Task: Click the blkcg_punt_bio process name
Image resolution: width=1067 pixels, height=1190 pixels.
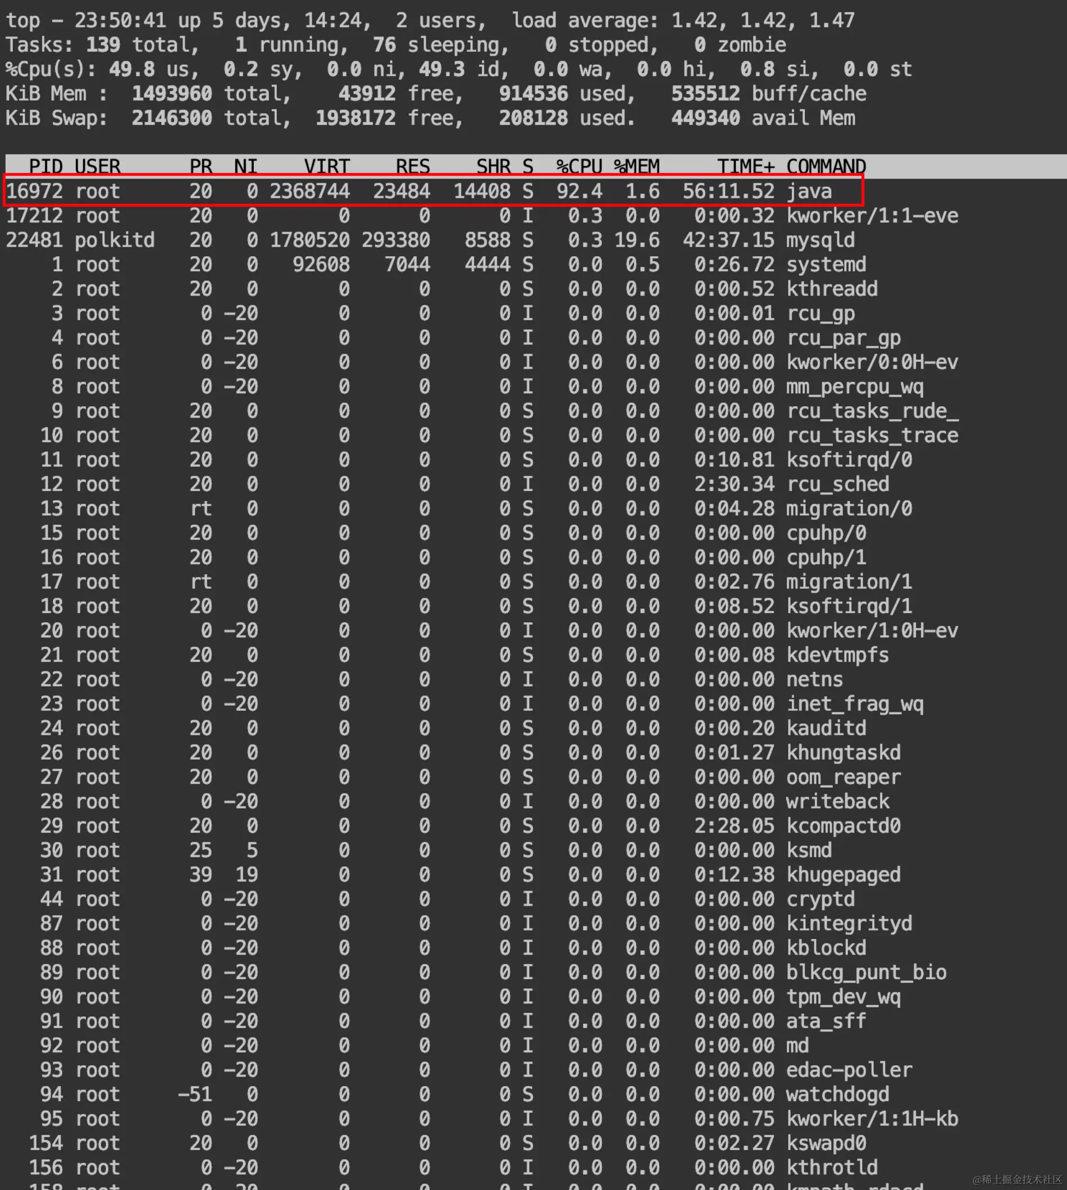Action: tap(867, 972)
